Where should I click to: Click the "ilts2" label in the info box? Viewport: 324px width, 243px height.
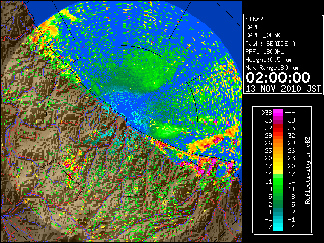click(x=254, y=19)
